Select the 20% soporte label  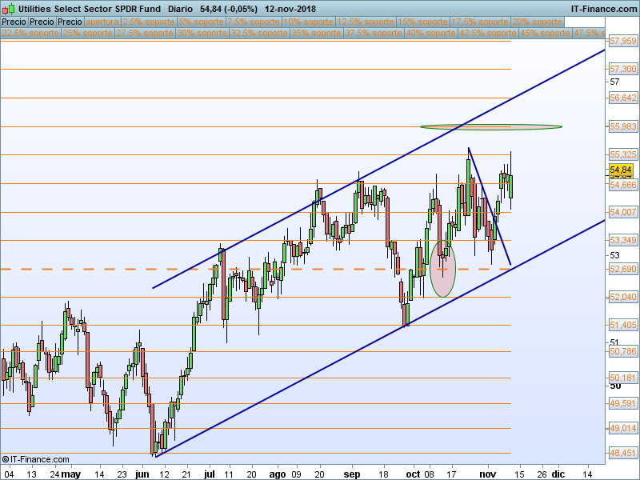(537, 22)
